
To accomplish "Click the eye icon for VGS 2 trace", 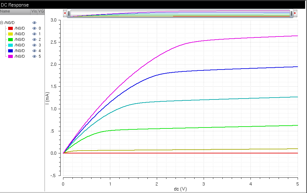I will click(34, 40).
